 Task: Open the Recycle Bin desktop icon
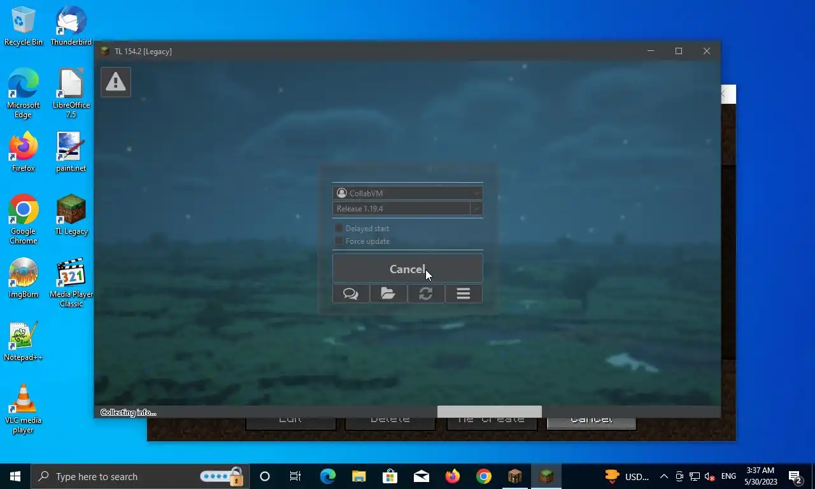(24, 26)
